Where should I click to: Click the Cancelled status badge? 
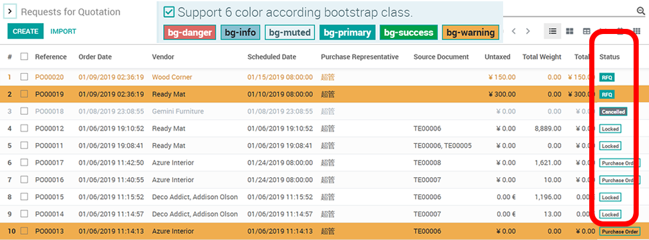pyautogui.click(x=613, y=112)
